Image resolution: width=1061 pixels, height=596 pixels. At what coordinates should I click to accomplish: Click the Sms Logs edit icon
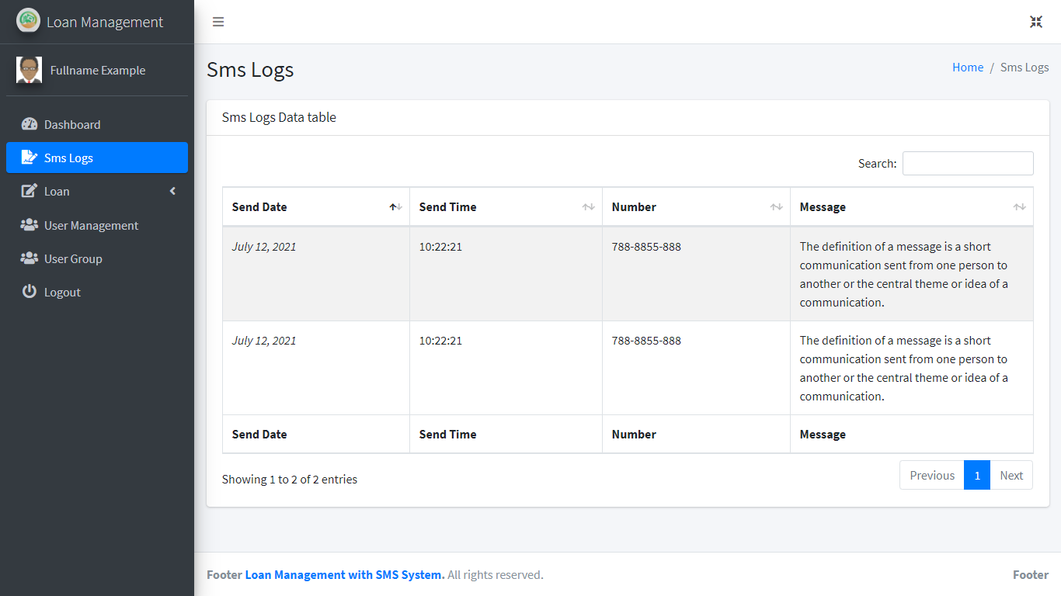tap(30, 158)
